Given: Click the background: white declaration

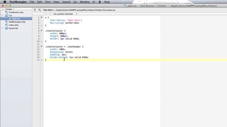Looking at the screenshot, I should (61, 52).
